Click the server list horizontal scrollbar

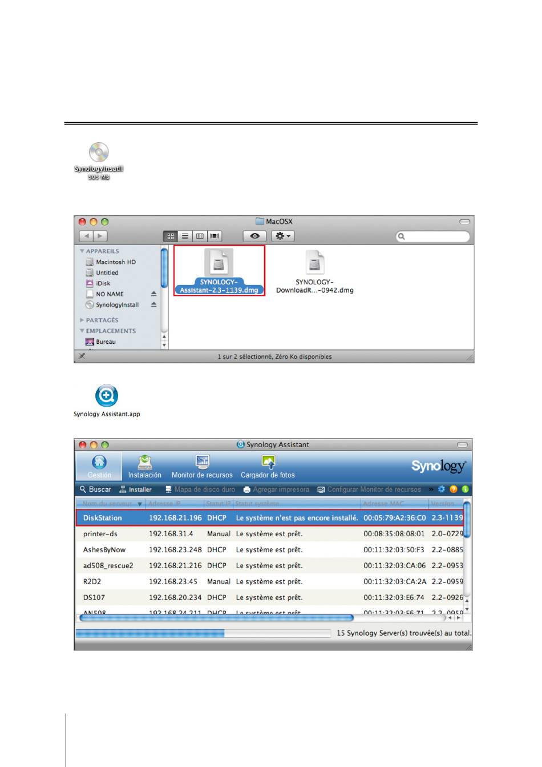point(216,617)
